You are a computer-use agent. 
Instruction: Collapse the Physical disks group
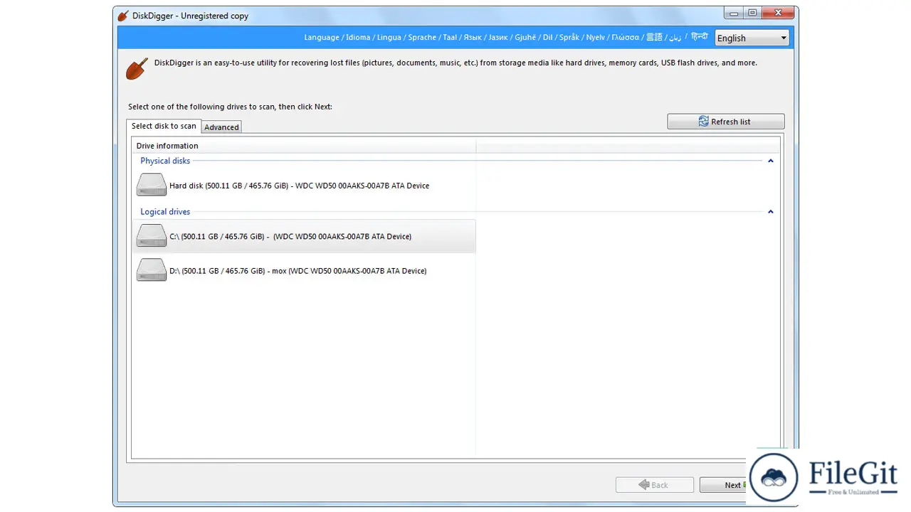pyautogui.click(x=770, y=161)
